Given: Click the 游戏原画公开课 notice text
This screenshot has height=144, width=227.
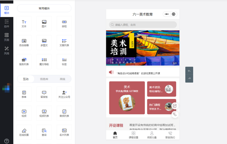Looking at the screenshot, I should pos(138,73).
